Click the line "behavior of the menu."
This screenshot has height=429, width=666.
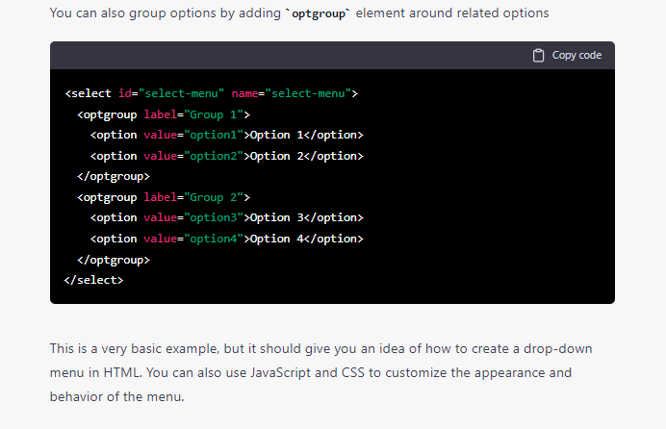click(116, 396)
